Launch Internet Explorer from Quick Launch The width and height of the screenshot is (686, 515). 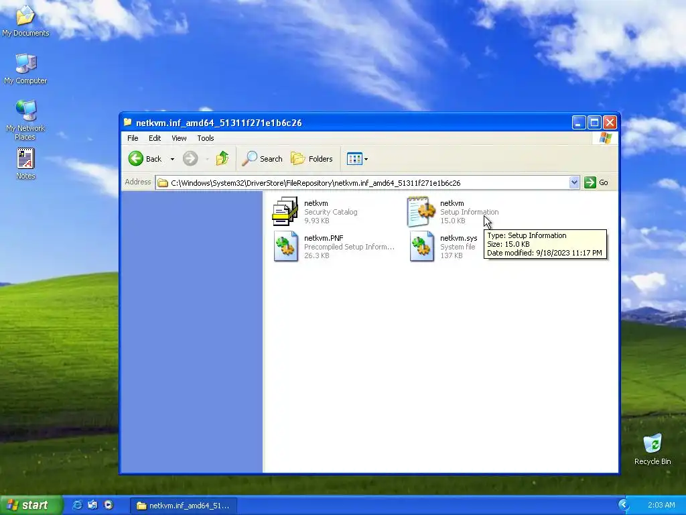coord(77,505)
